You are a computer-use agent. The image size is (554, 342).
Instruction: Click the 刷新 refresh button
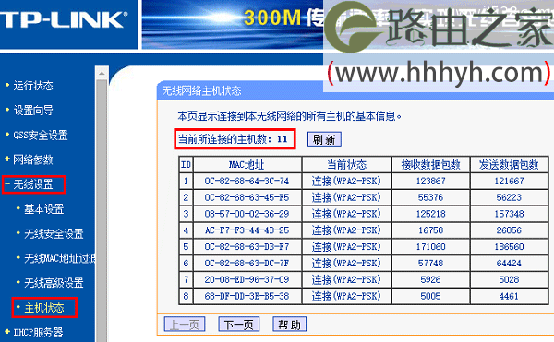(324, 139)
